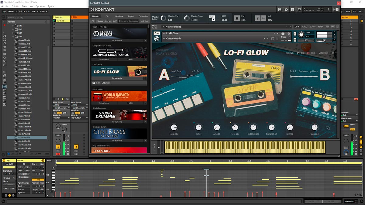Click the Native Instruments logo button in Kontakt header
The width and height of the screenshot is (365, 205).
(336, 9)
